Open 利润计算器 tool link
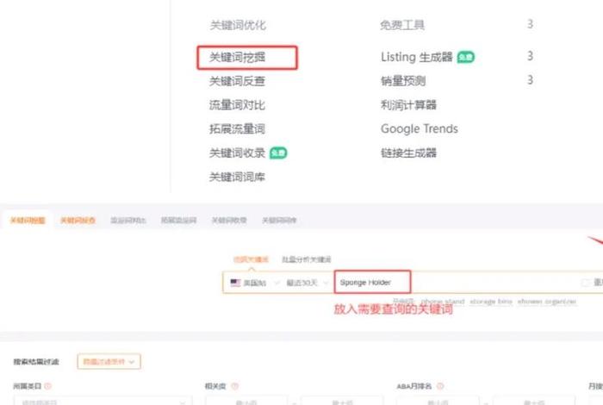Image resolution: width=603 pixels, height=405 pixels. click(x=408, y=105)
